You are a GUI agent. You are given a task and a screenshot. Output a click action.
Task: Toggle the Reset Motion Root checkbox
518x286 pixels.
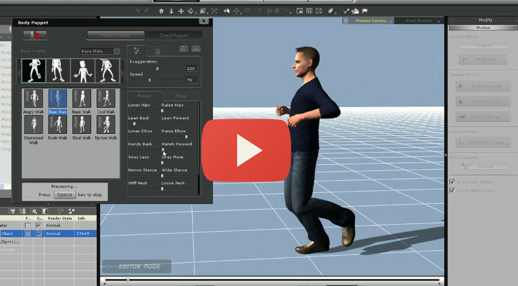(452, 190)
